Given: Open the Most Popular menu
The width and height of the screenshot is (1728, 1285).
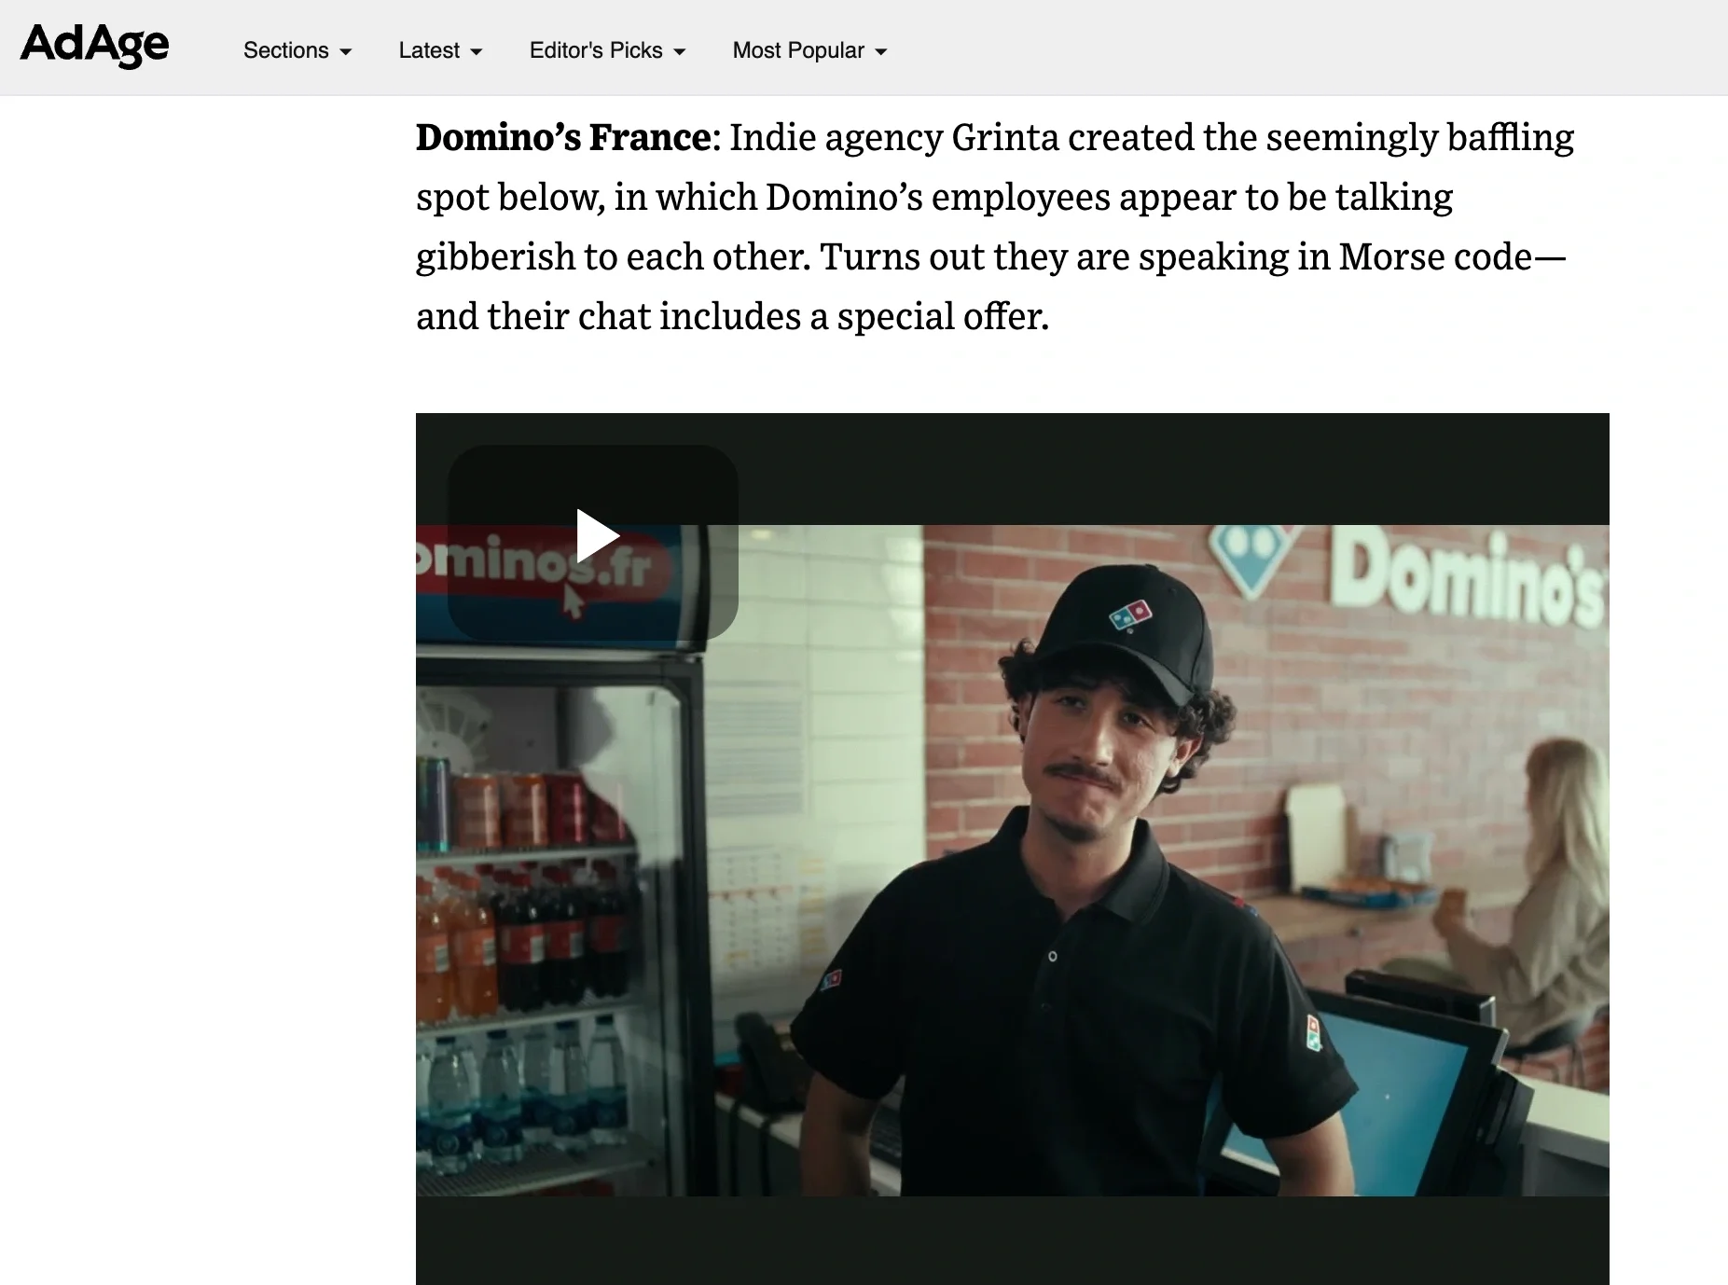Looking at the screenshot, I should (x=809, y=50).
